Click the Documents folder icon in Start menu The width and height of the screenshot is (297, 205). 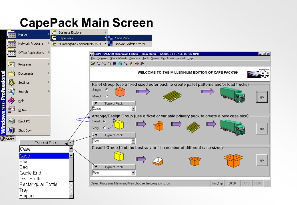tap(11, 73)
